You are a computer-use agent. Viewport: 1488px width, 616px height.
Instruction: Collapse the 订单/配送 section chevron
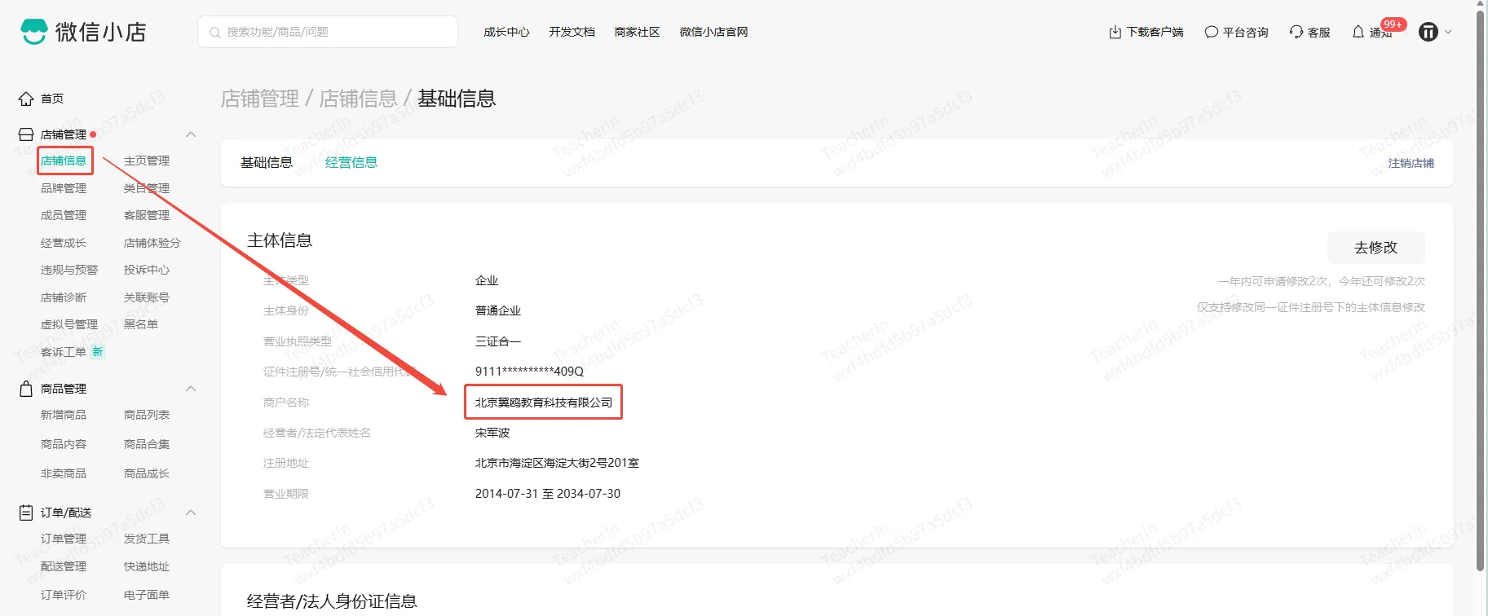pyautogui.click(x=191, y=513)
